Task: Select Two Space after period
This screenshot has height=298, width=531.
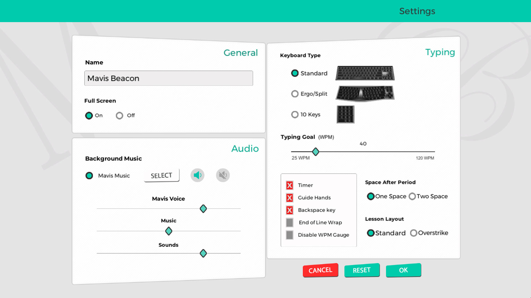Action: [412, 196]
